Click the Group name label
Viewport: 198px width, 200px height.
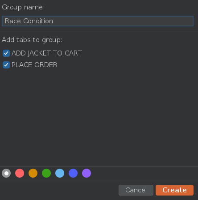[x=23, y=7]
